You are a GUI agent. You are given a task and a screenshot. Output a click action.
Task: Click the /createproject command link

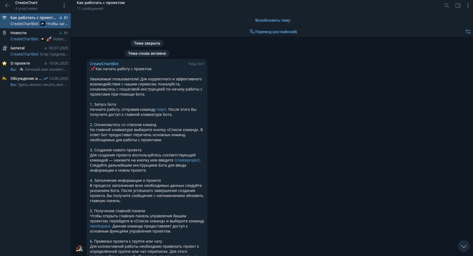tap(187, 160)
